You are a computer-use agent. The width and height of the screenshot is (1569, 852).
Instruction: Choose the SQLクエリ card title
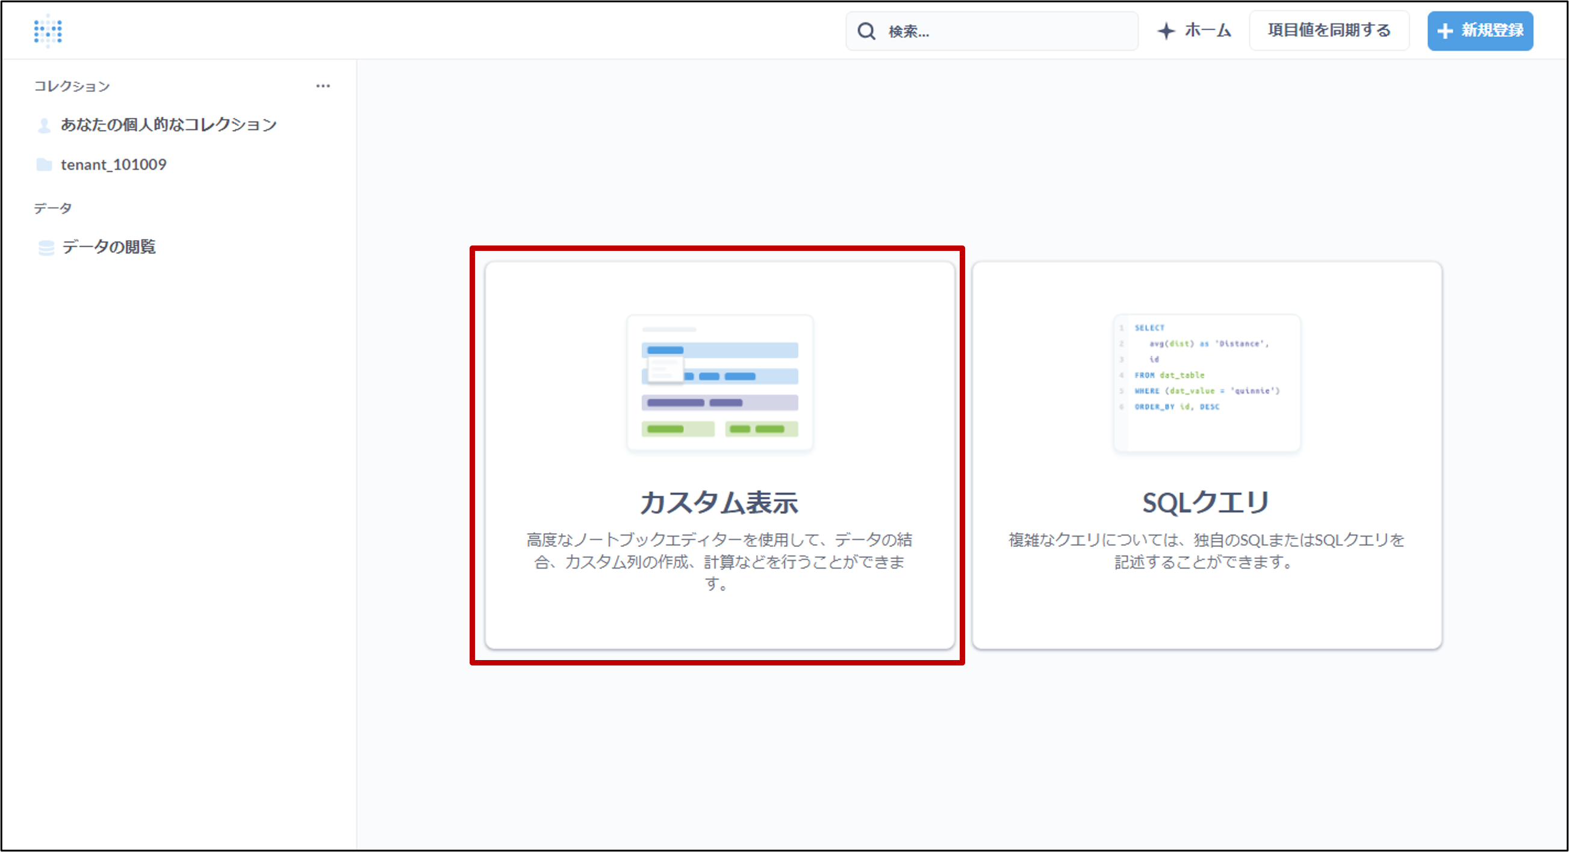[x=1206, y=502]
